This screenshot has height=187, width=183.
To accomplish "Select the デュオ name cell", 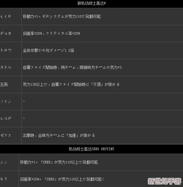I will pos(11,33).
